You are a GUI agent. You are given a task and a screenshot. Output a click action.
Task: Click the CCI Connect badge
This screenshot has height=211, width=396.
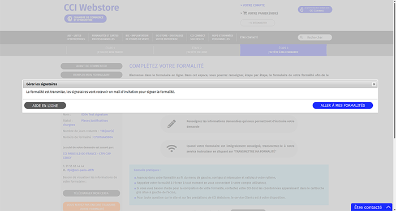coord(315,10)
